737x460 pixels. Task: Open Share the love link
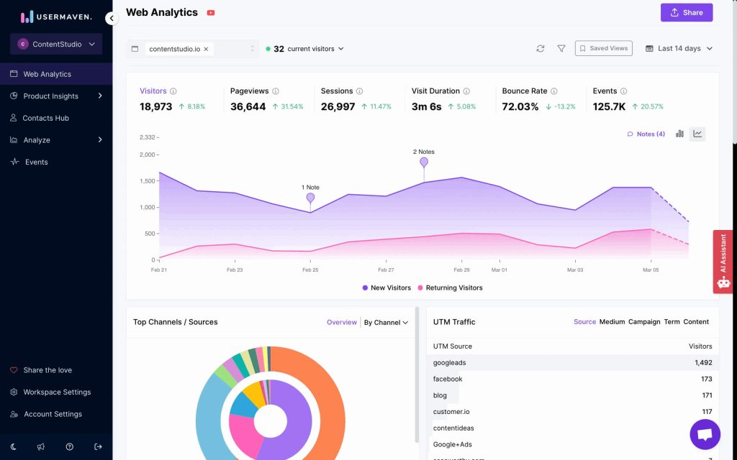(x=47, y=370)
